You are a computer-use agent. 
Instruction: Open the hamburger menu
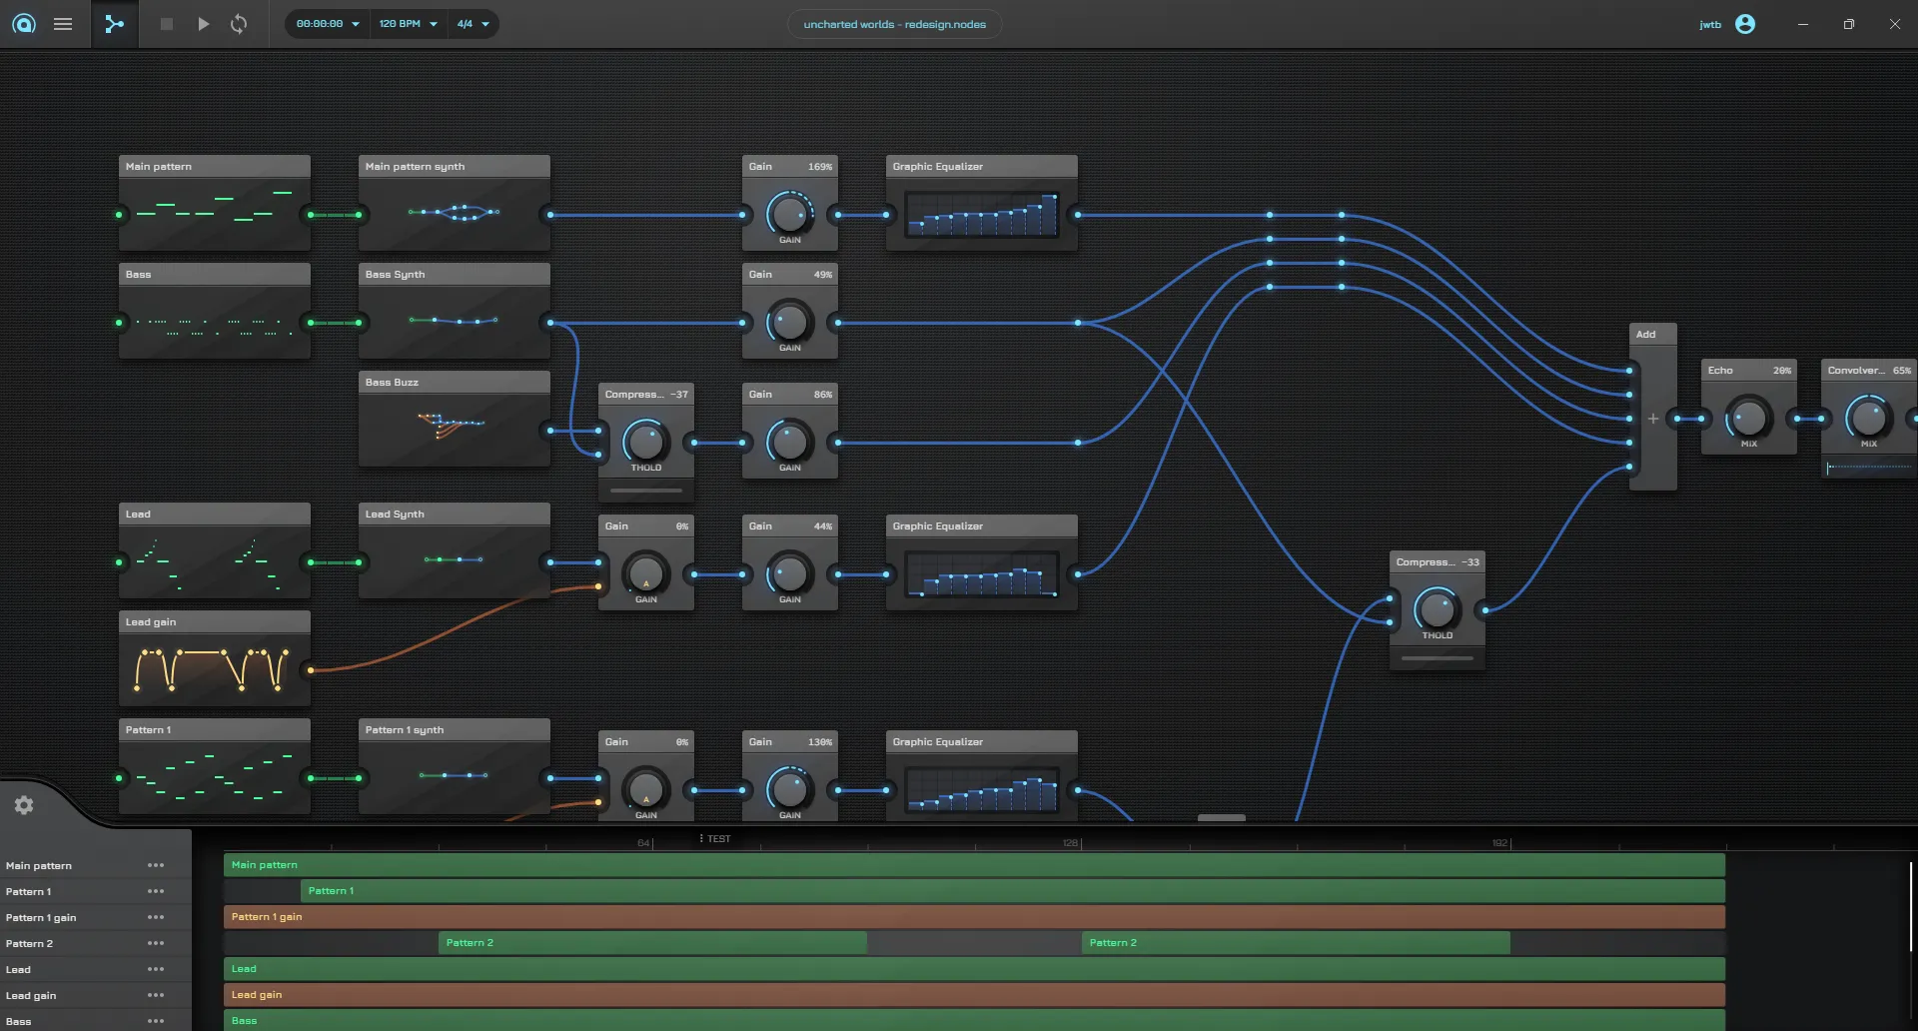[63, 24]
